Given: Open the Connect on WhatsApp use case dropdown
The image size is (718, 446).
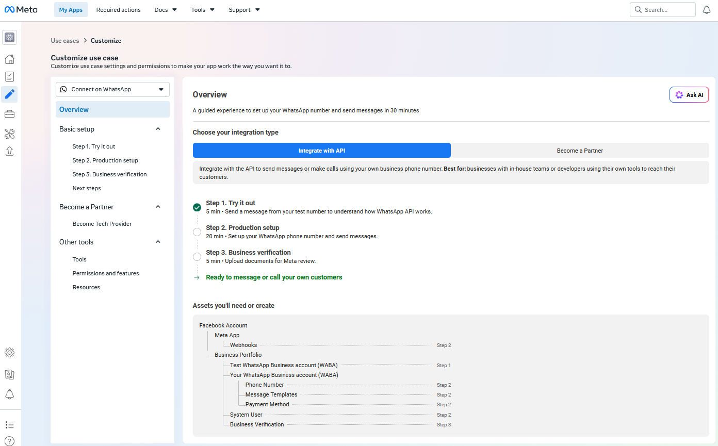Looking at the screenshot, I should [x=112, y=89].
